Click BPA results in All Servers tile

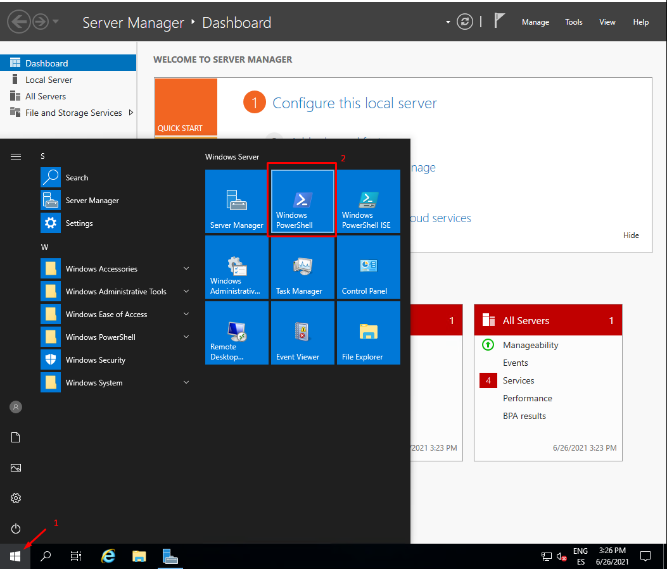click(524, 416)
